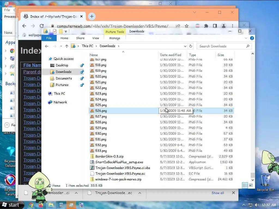Image resolution: width=279 pixels, height=209 pixels.
Task: Open Properties in quick access toolbar
Action: tap(55, 32)
